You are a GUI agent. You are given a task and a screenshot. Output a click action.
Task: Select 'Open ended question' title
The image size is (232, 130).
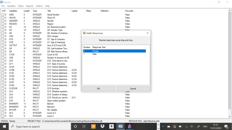point(56,101)
